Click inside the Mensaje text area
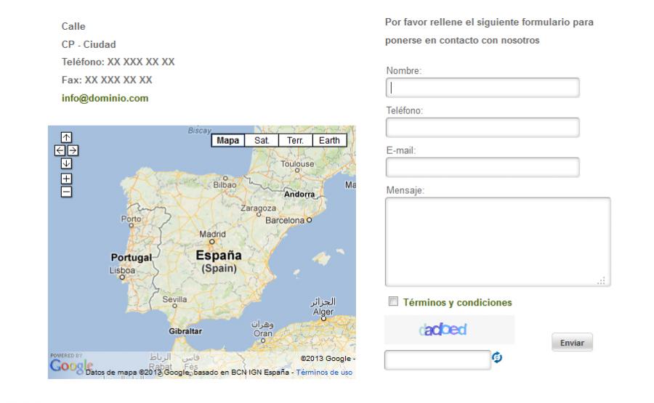654x403 pixels. pos(498,242)
